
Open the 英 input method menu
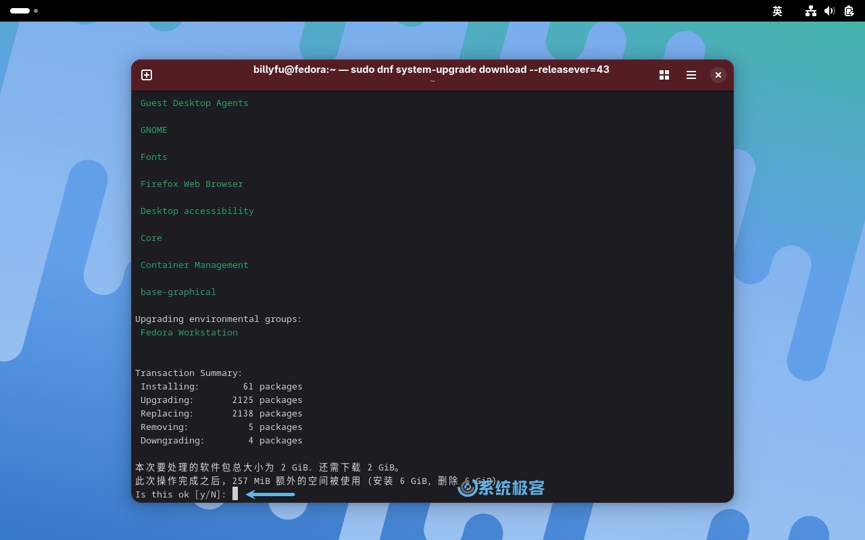coord(777,11)
